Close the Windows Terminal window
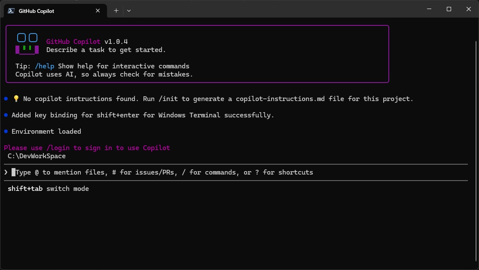This screenshot has height=270, width=479. [x=469, y=9]
